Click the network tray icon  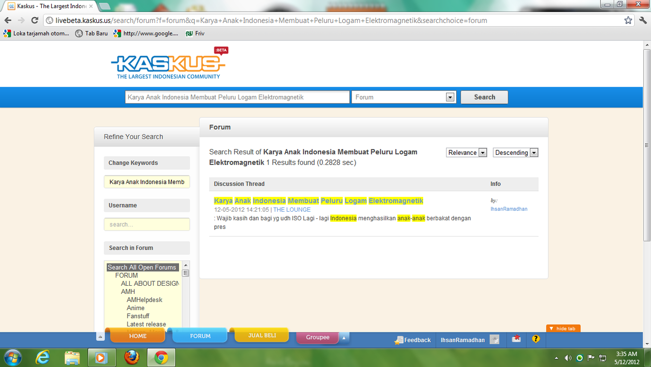click(x=603, y=358)
